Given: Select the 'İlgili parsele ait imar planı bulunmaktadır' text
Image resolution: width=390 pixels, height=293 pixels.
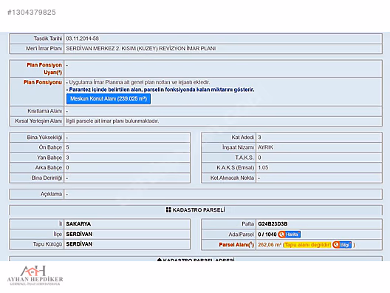Looking at the screenshot, I should coord(112,121).
